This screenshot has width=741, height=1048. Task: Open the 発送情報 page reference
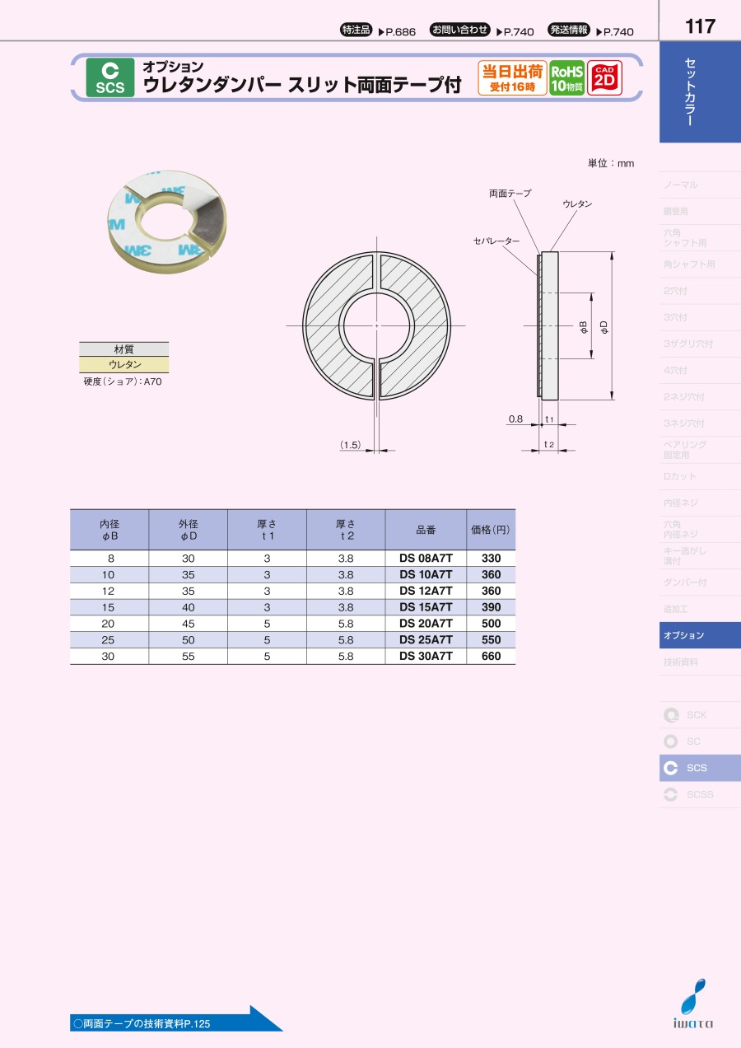[x=590, y=30]
